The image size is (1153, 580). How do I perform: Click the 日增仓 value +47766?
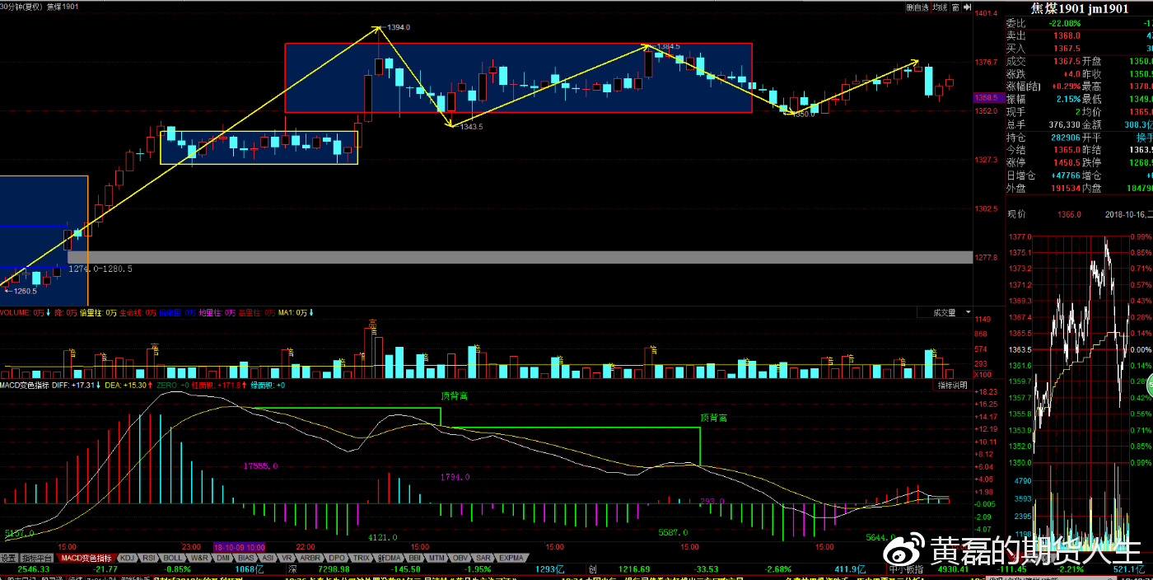[1065, 175]
